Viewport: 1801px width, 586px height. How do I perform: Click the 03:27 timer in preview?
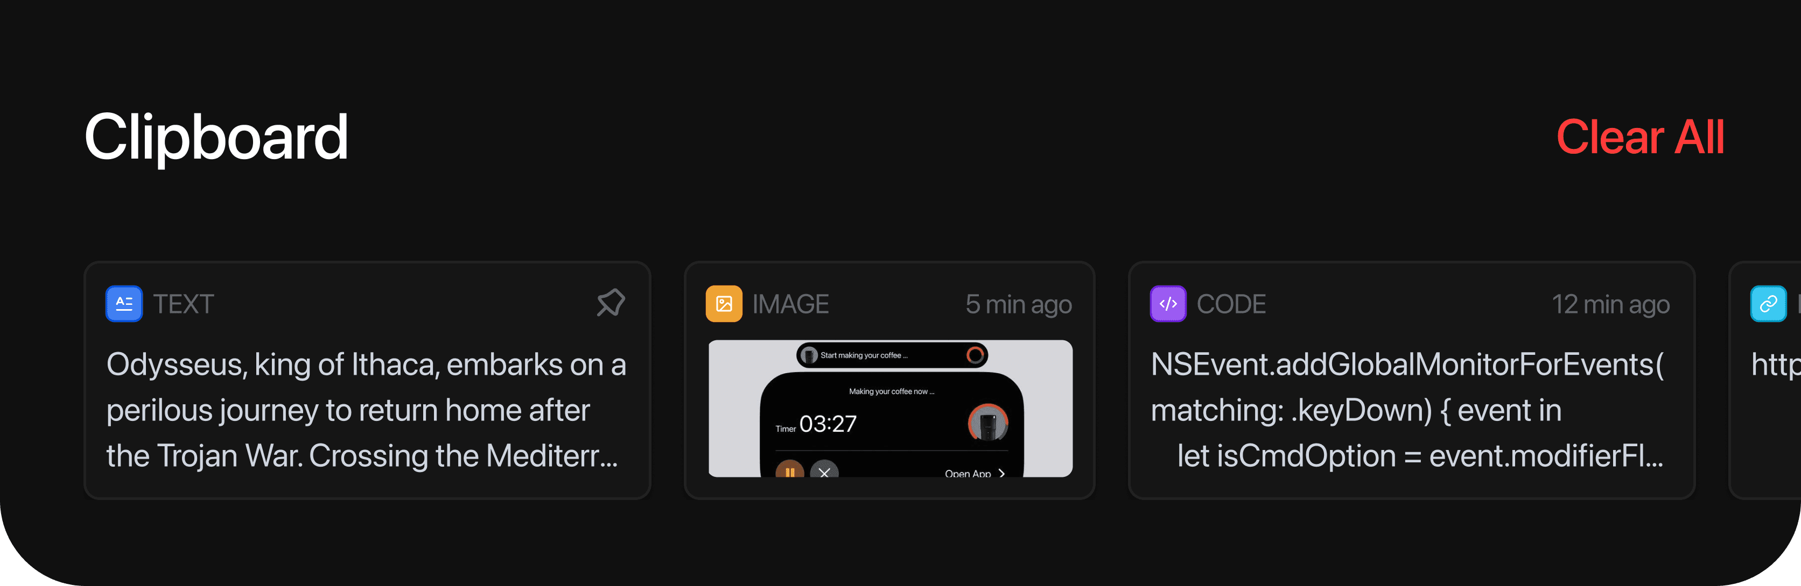pyautogui.click(x=828, y=424)
